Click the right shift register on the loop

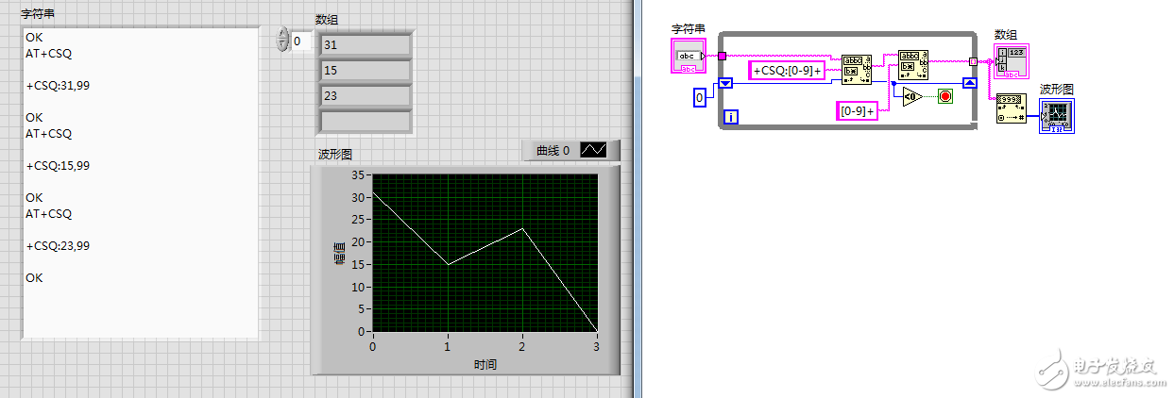(x=969, y=83)
